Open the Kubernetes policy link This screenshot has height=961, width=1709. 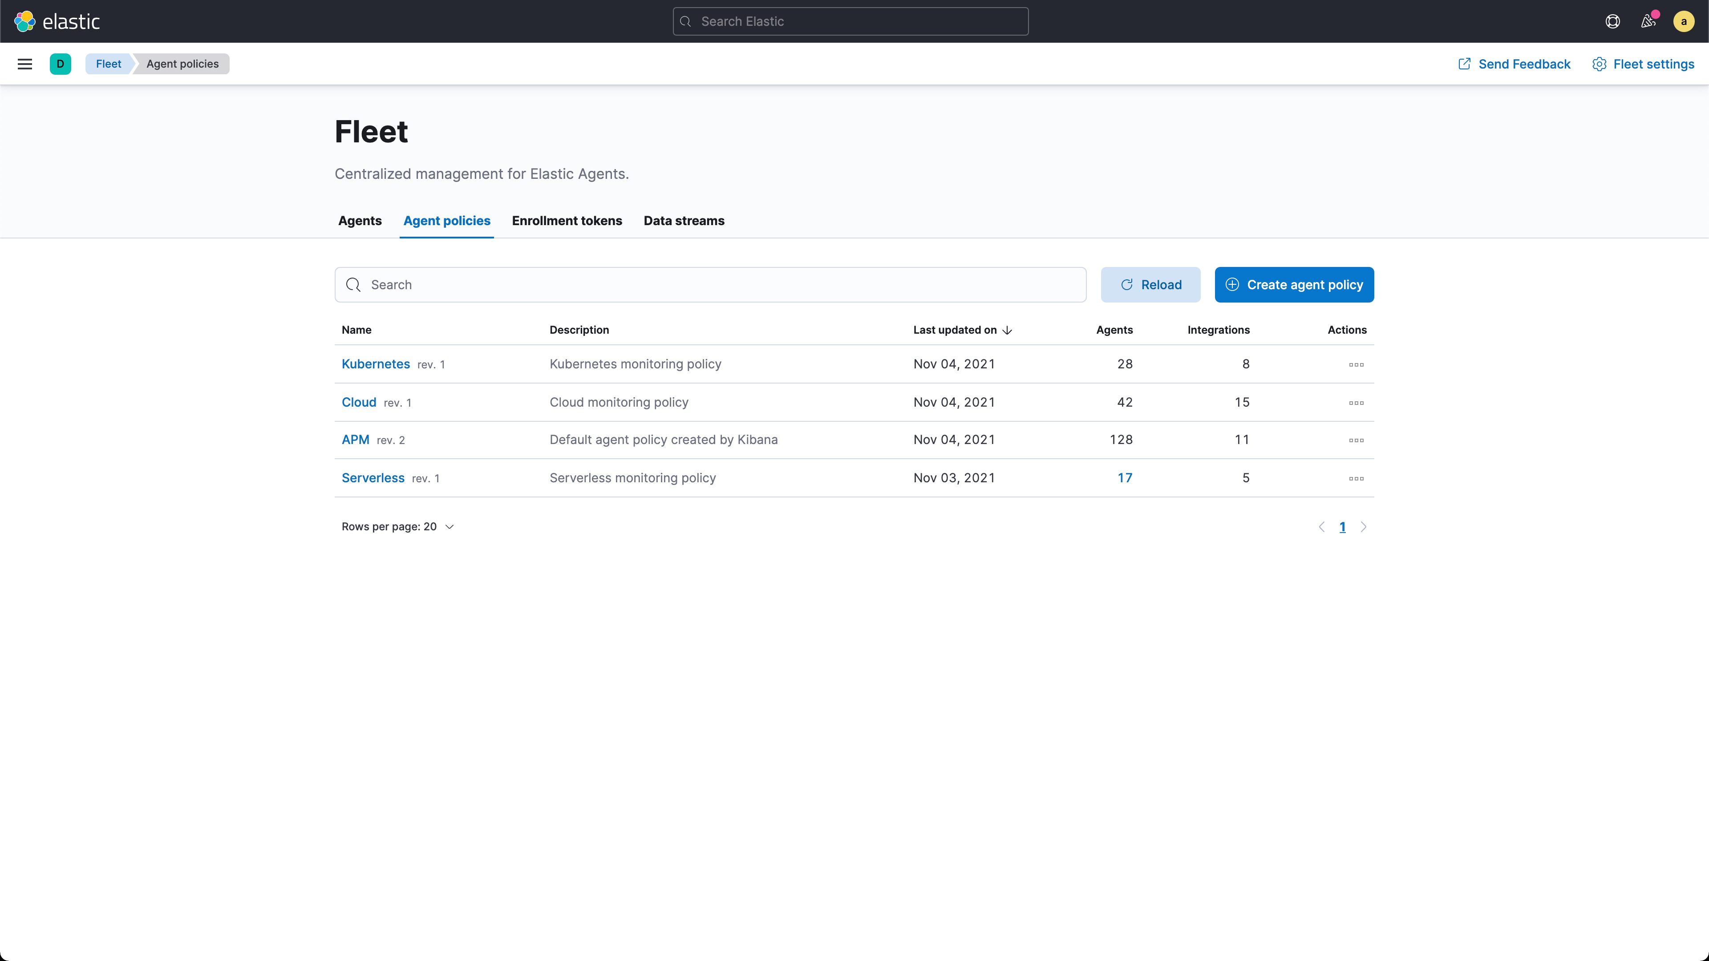[x=376, y=364]
